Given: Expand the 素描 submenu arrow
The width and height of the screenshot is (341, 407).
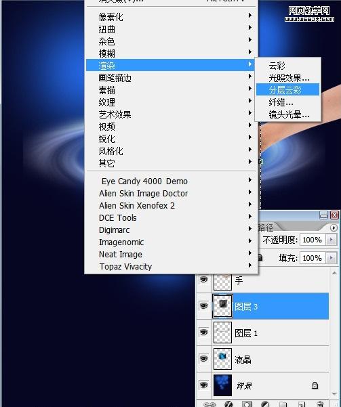Looking at the screenshot, I should [x=250, y=89].
